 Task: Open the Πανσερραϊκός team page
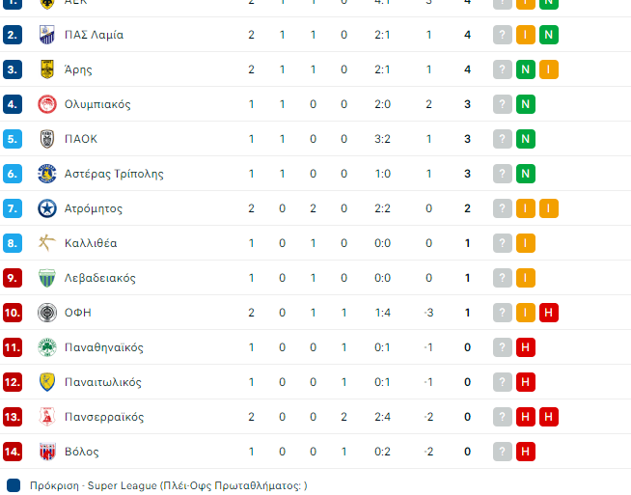pos(104,417)
